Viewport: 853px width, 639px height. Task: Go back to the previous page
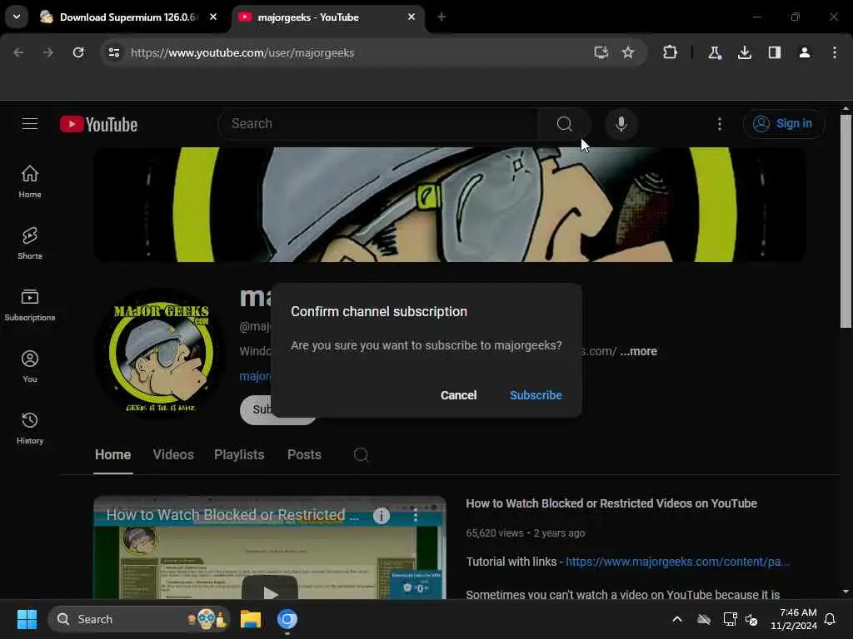point(18,52)
